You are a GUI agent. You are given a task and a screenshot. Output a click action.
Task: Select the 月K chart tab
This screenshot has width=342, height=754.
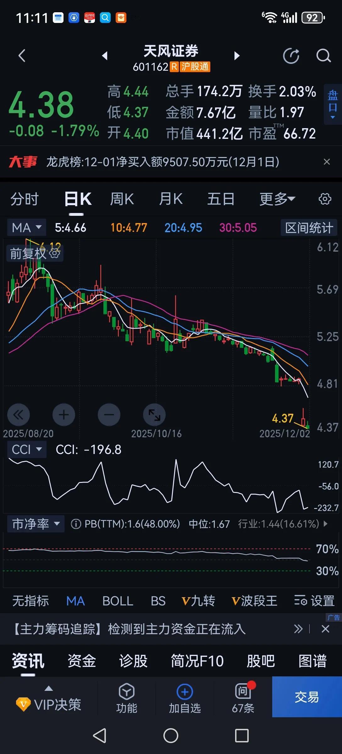coord(171,199)
